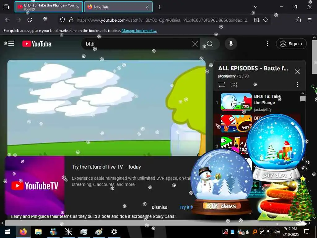Open YouTube settings three-dot menu
The height and width of the screenshot is (238, 317).
(x=267, y=44)
